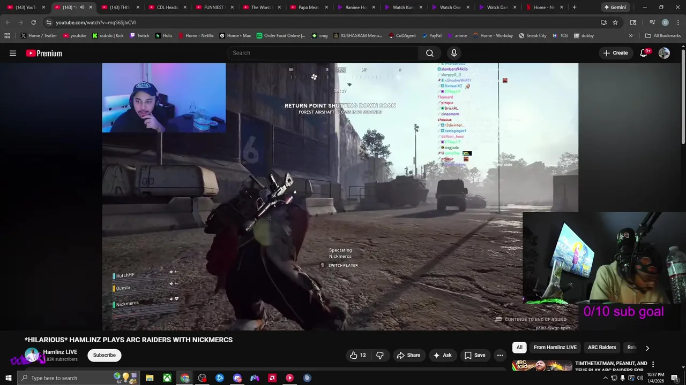Open the Chrome three-dot menu

point(677,22)
